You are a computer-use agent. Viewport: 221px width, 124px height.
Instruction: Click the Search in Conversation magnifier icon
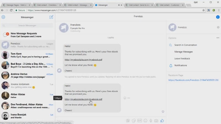tap(170, 45)
